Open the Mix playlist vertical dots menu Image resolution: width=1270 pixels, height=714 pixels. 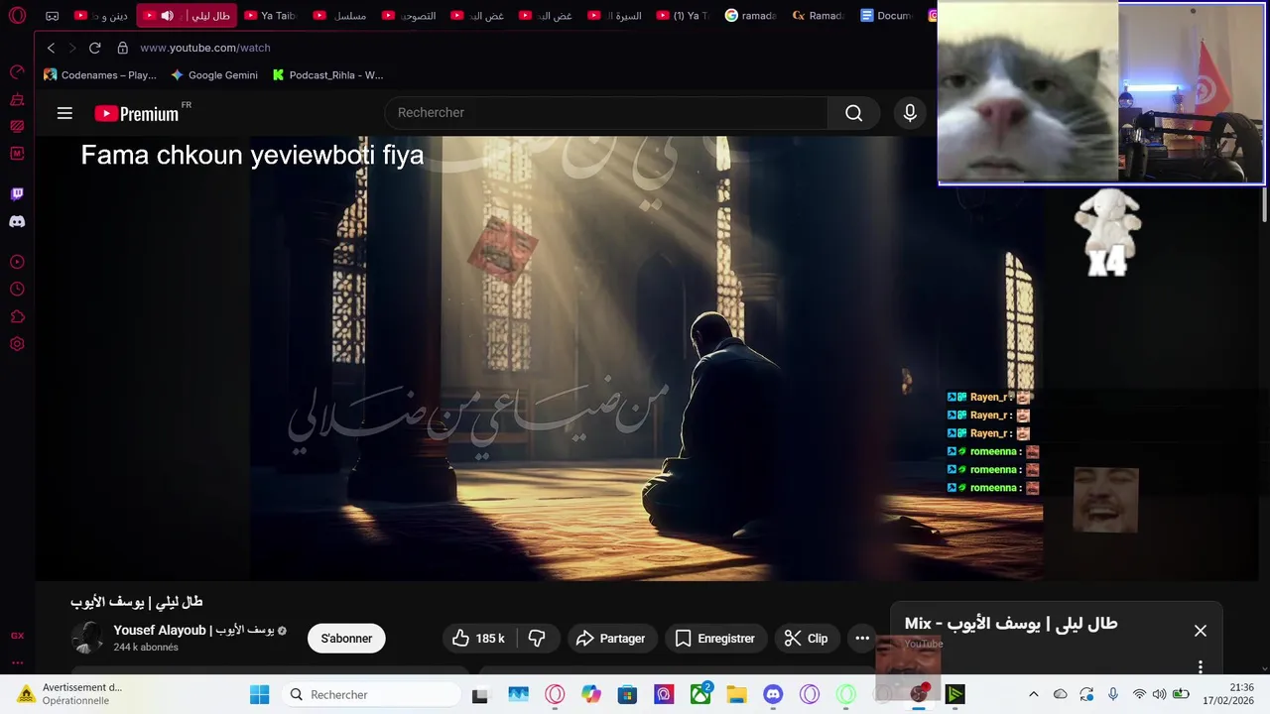point(1201,667)
